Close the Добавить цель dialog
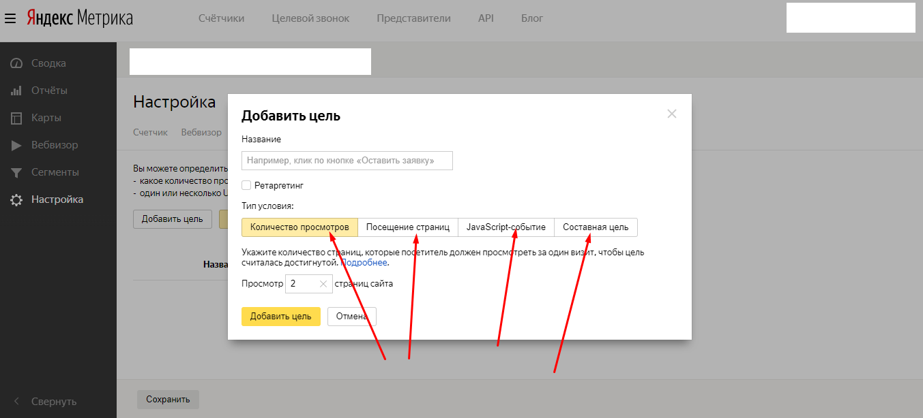The height and width of the screenshot is (418, 923). 672,114
